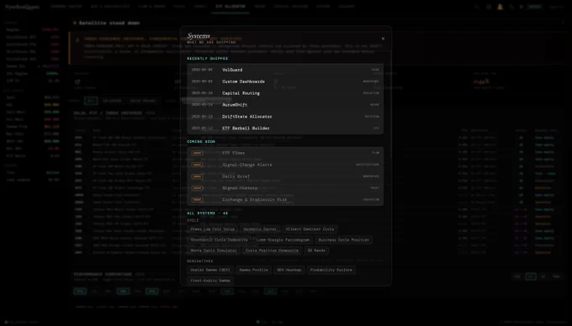
Task: Click the VolGuard date 2026-06-06
Action: click(x=202, y=70)
